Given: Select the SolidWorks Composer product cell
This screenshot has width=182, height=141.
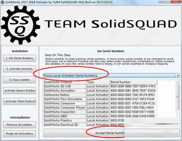Looking at the screenshot, I should click(x=65, y=103).
